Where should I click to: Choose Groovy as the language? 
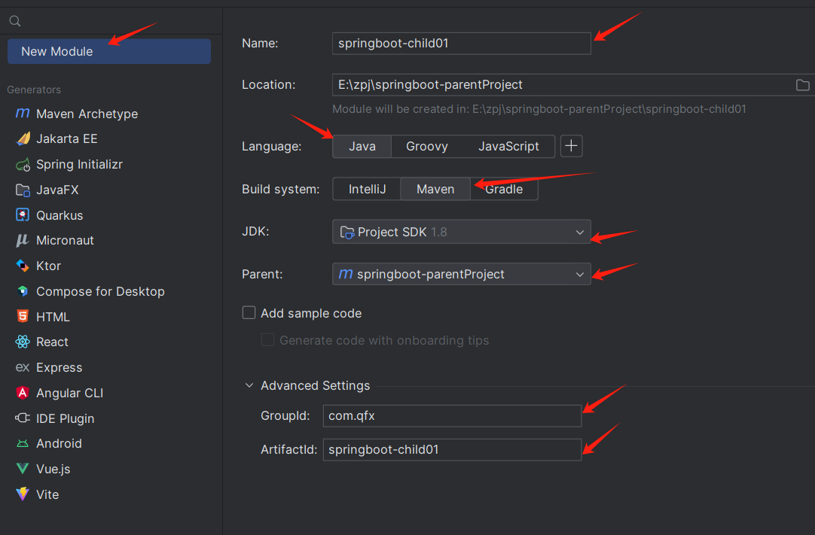427,146
